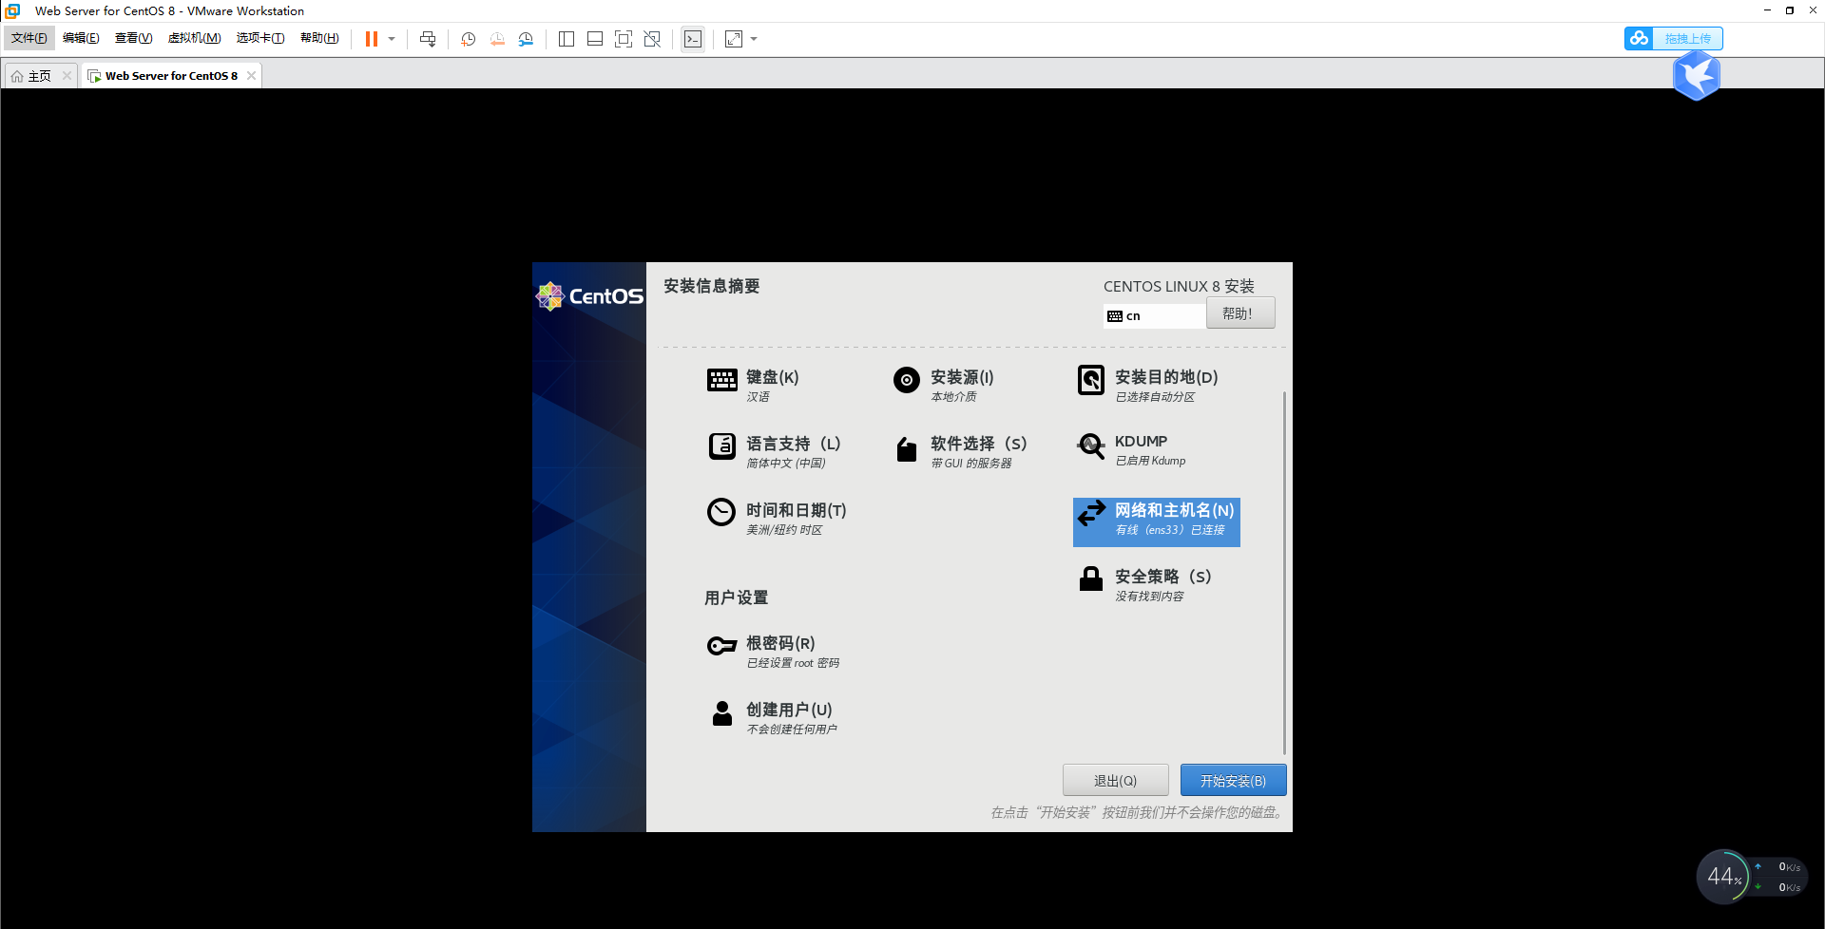Screen dimensions: 1825x929
Task: Close the 主页 tab
Action: pos(67,76)
